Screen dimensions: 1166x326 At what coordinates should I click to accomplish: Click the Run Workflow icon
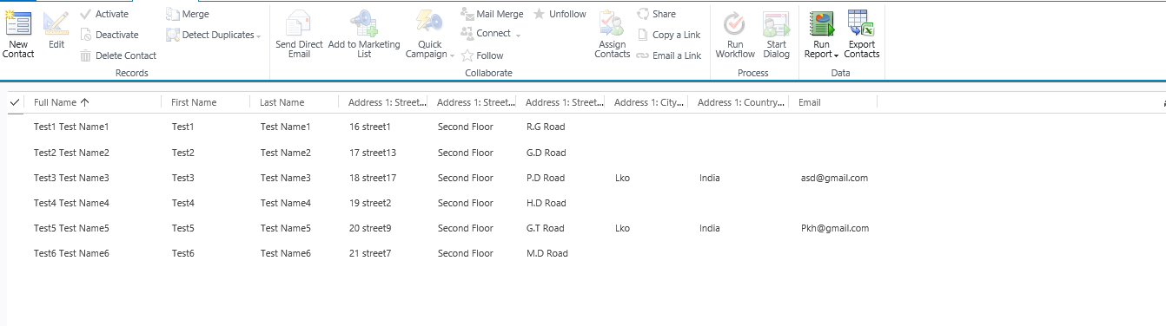735,23
